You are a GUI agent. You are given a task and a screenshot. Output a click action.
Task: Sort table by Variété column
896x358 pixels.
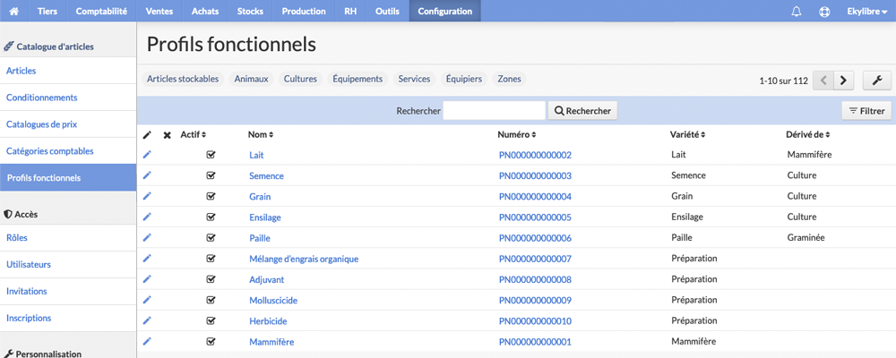click(x=687, y=135)
